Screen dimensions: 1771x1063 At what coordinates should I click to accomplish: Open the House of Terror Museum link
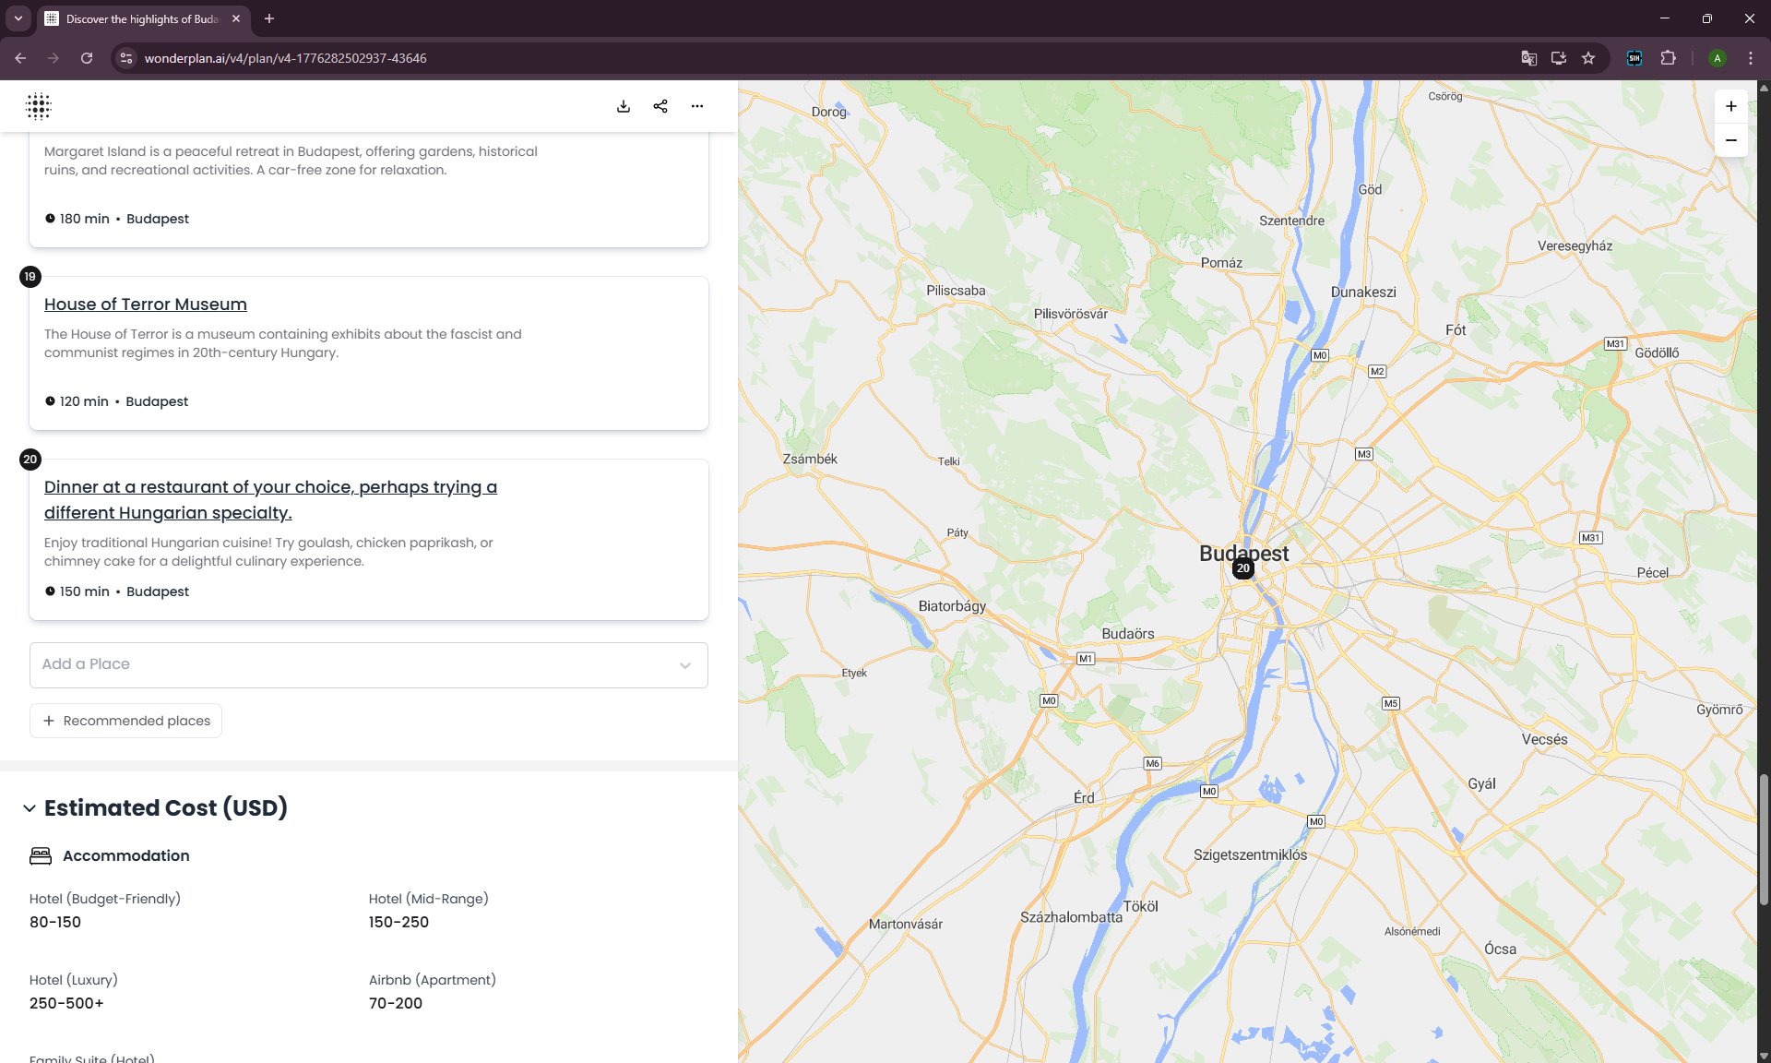click(146, 305)
